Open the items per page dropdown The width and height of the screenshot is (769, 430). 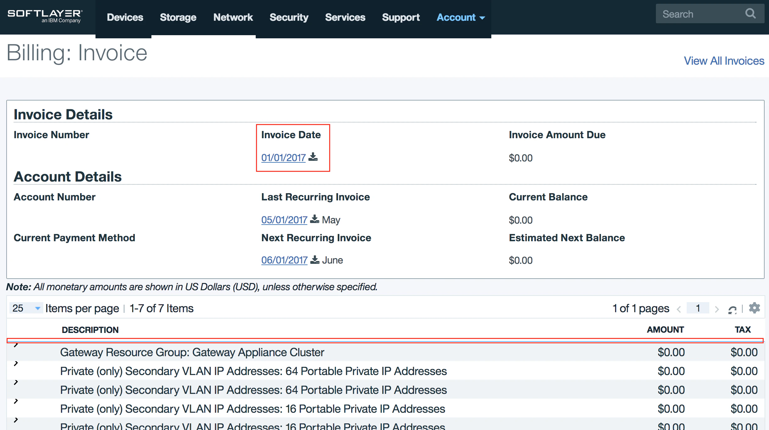[x=26, y=308]
